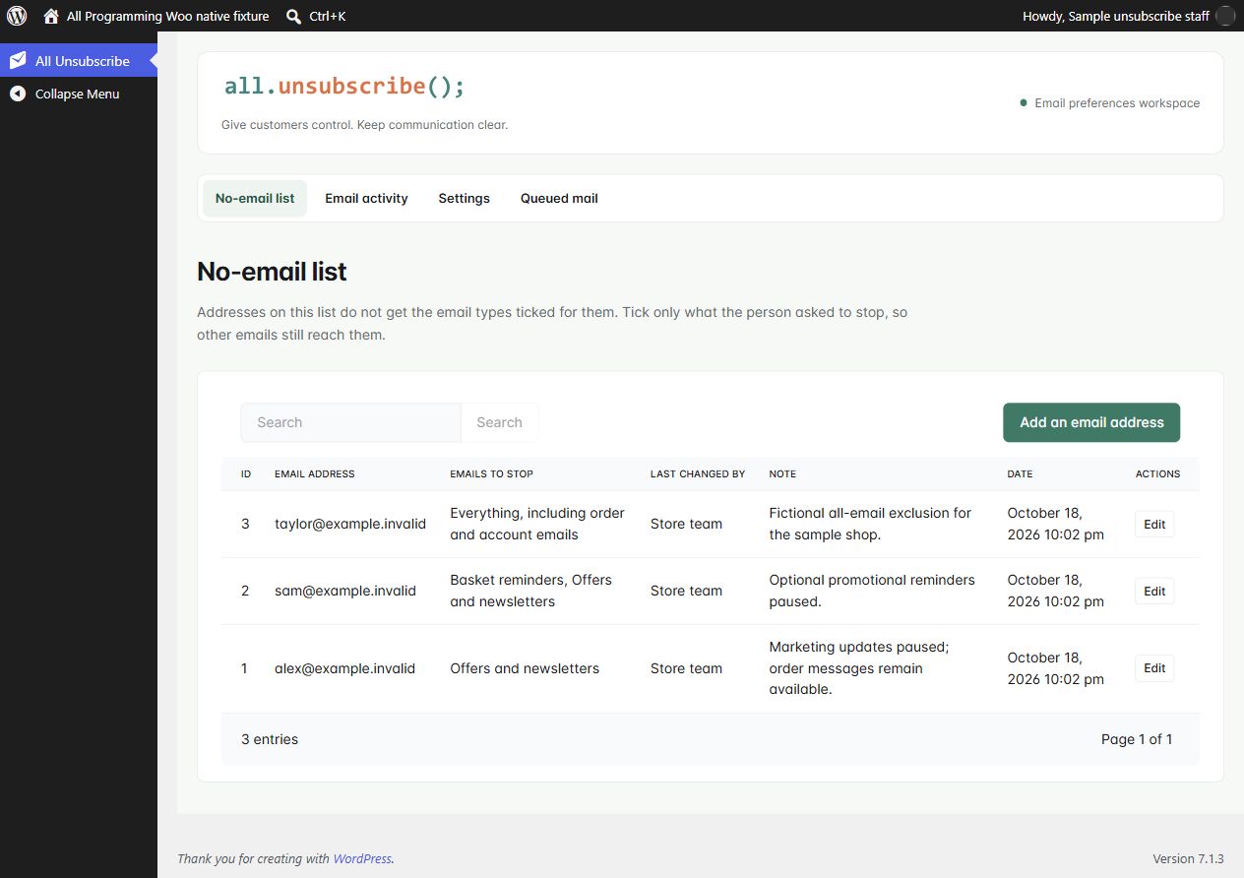Click the date in sam's row

tap(1055, 591)
